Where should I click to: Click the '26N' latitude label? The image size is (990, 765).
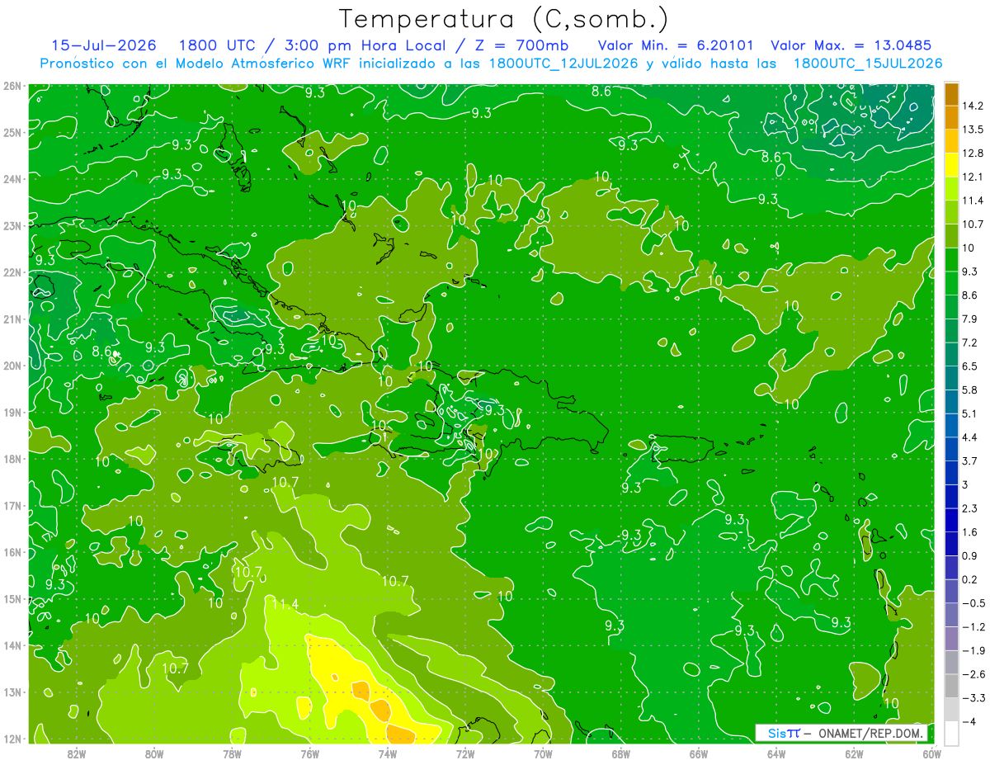[x=12, y=86]
